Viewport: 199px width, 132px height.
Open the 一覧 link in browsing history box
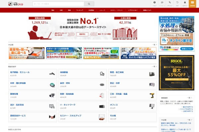tap(189, 98)
